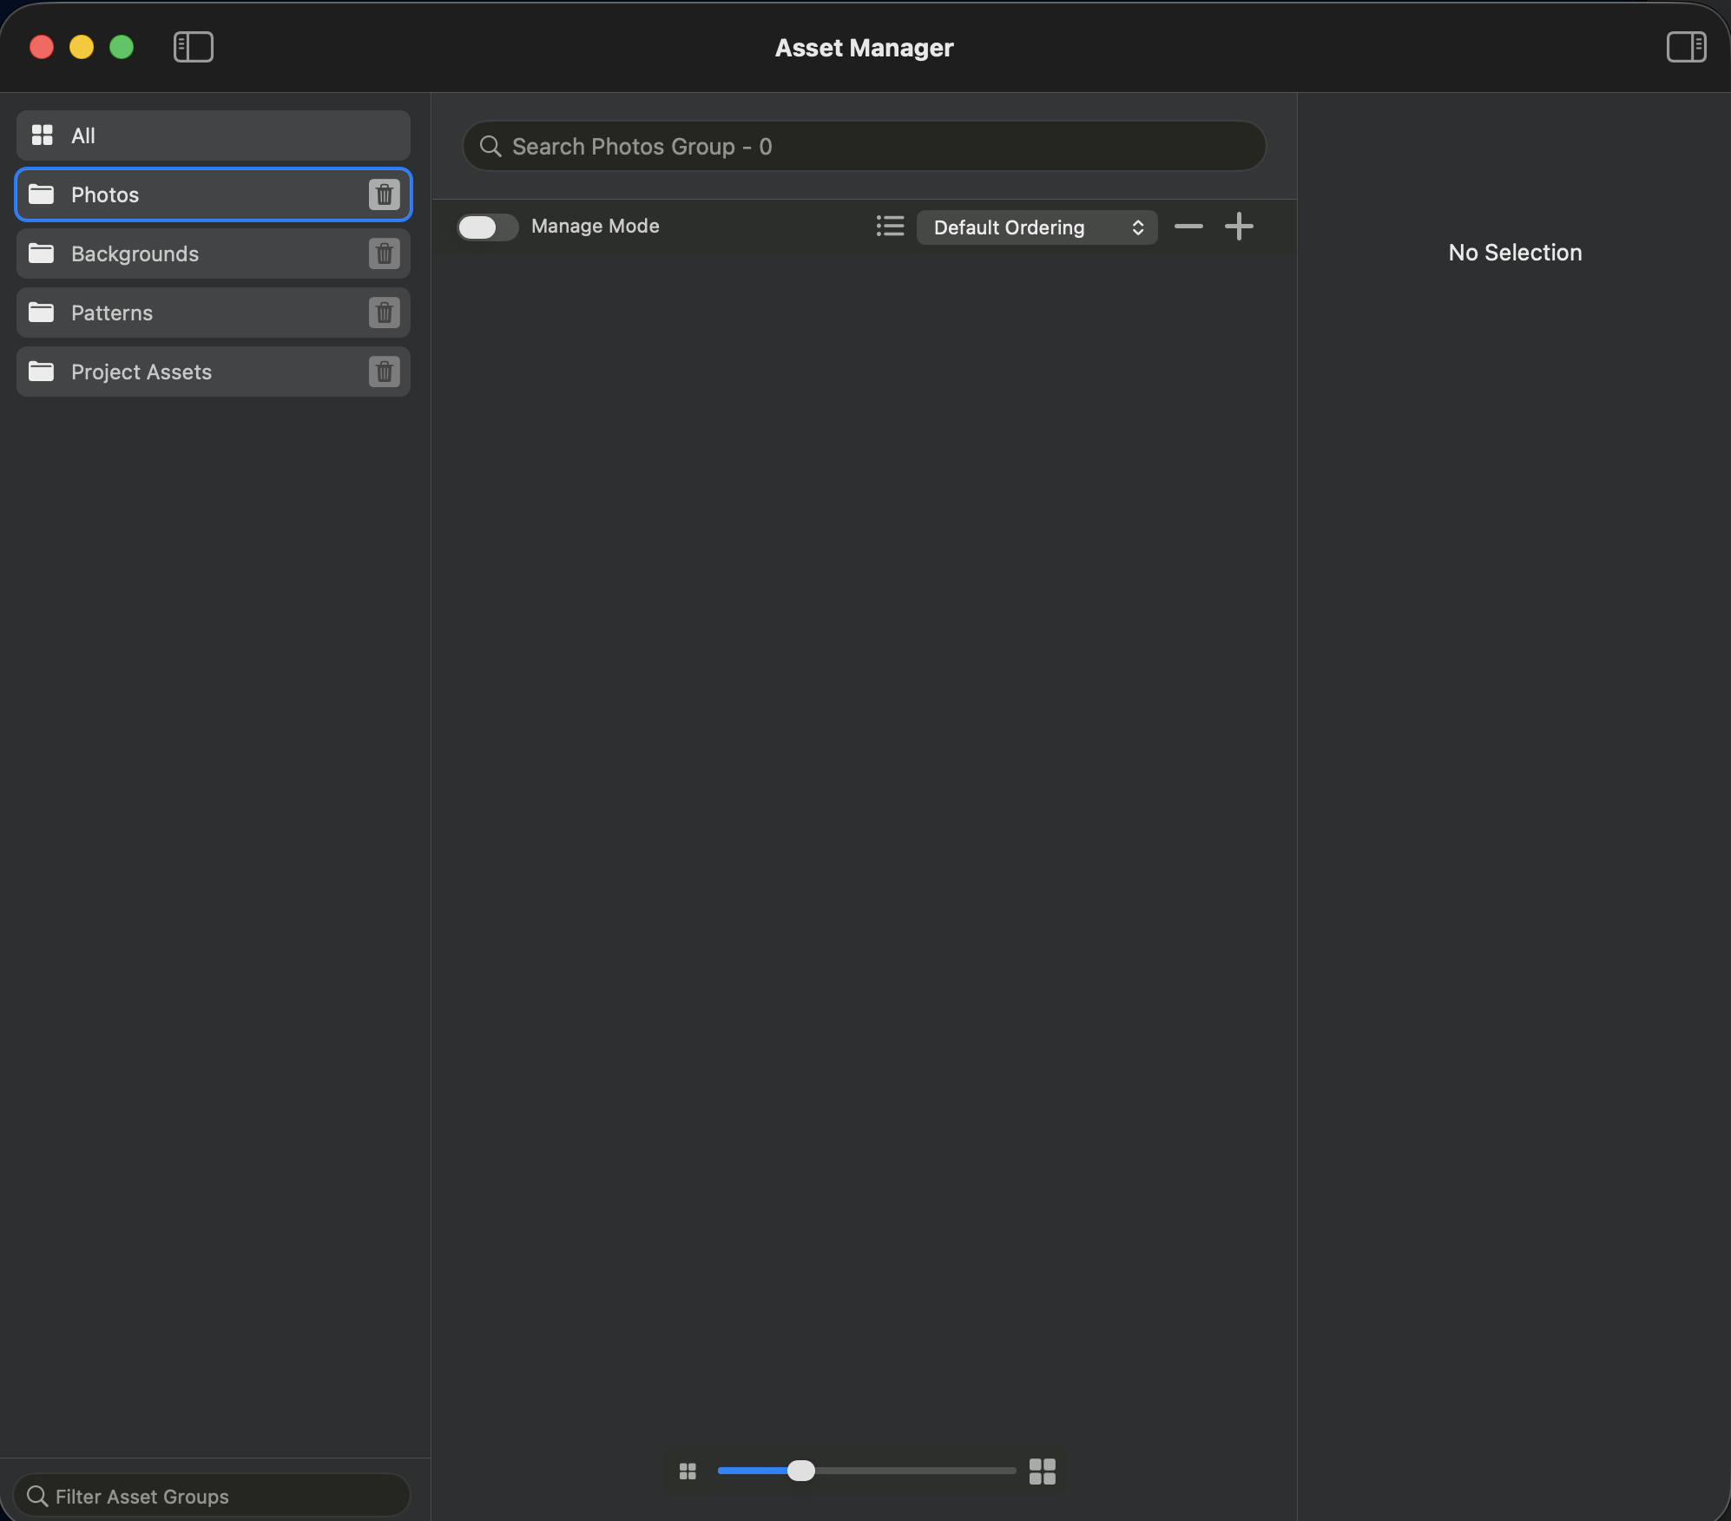
Task: Enable the Manage Mode switch
Action: [x=487, y=227]
